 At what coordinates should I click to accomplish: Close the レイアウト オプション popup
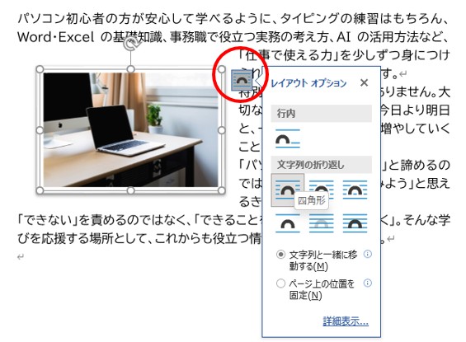click(x=364, y=82)
